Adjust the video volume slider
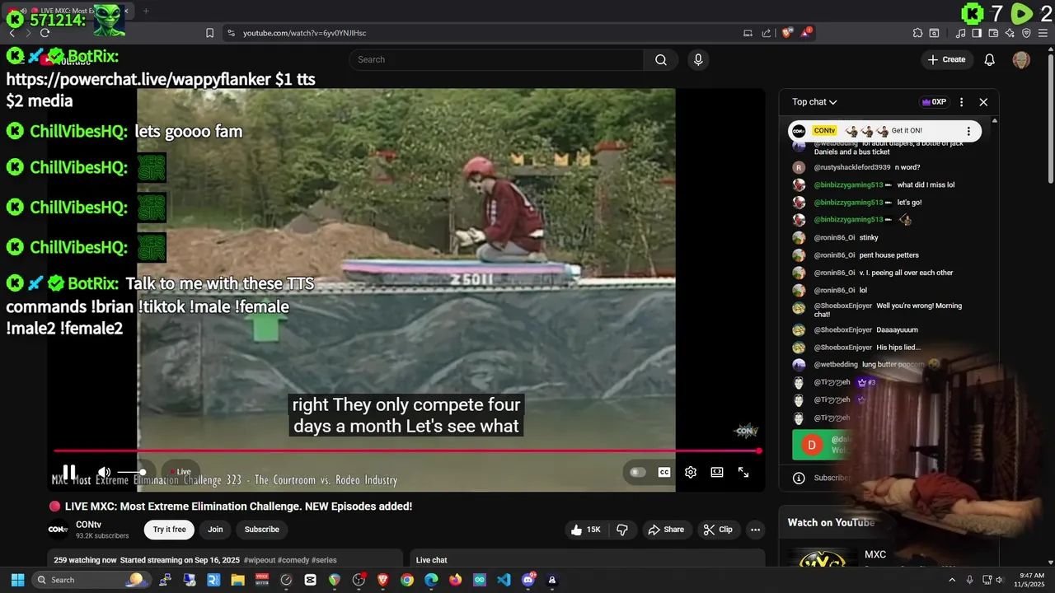1055x593 pixels. (x=132, y=472)
